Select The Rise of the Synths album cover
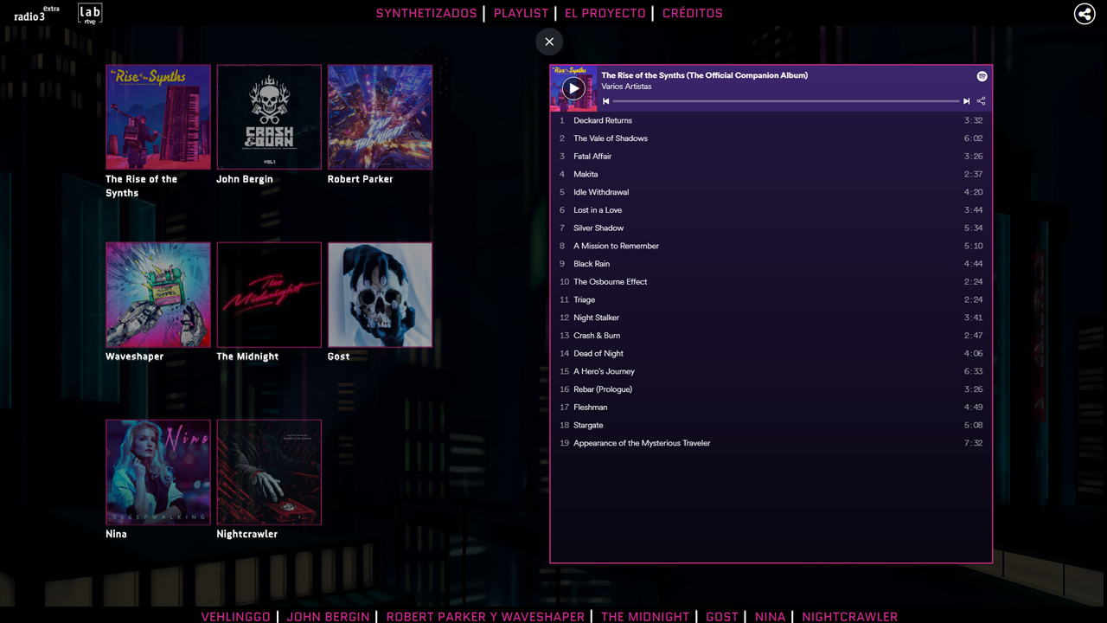This screenshot has width=1107, height=623. [x=158, y=117]
